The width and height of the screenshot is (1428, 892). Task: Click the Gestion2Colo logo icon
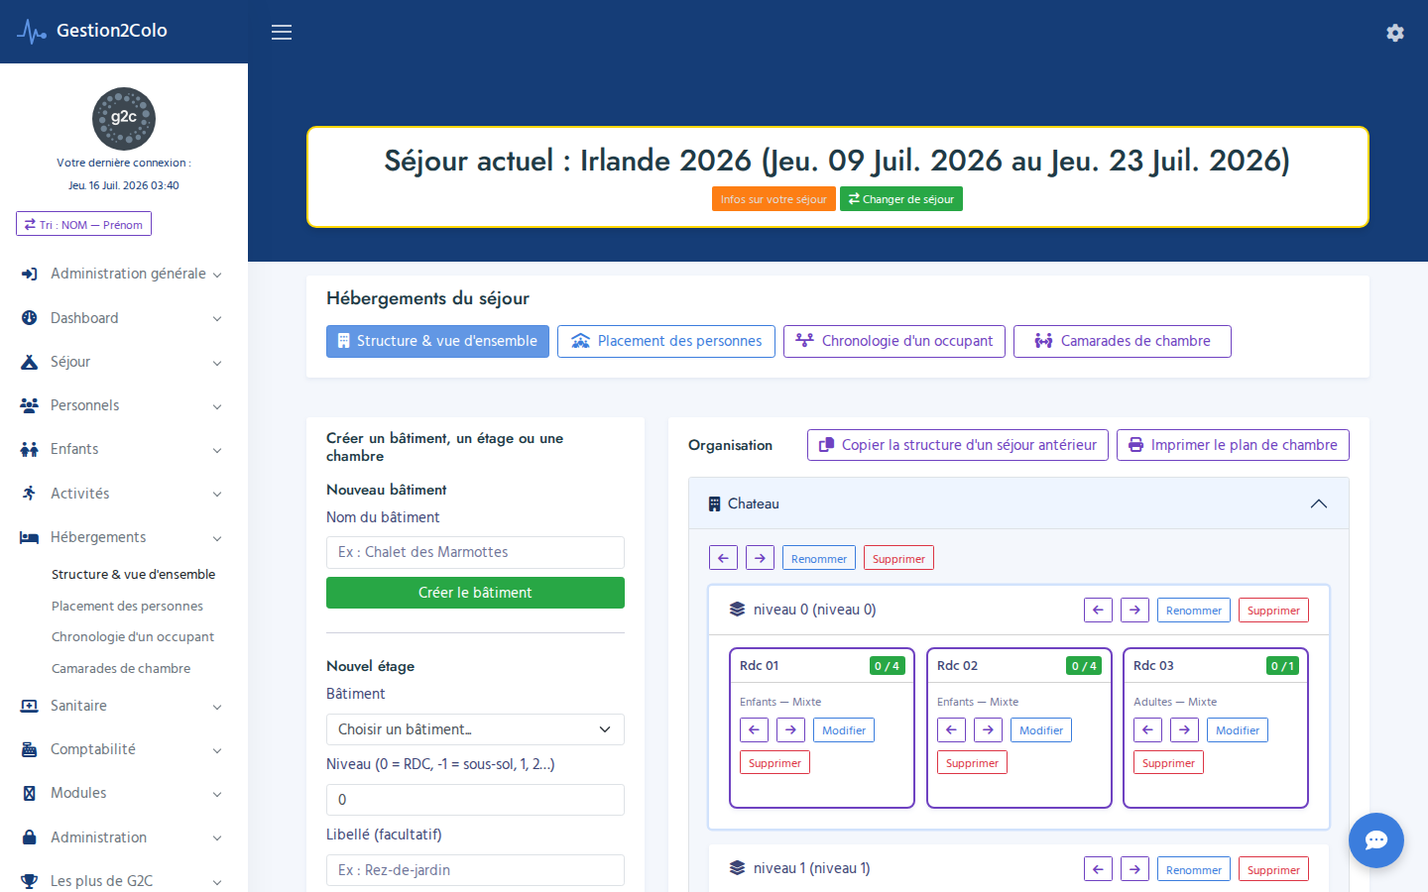click(32, 32)
